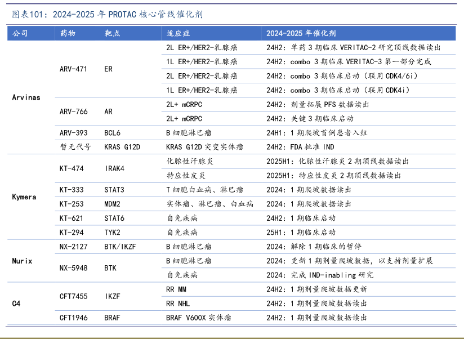Click the catalyst '更新1期剂量爬坡数据，以支持剂量扩展'

coord(350,261)
